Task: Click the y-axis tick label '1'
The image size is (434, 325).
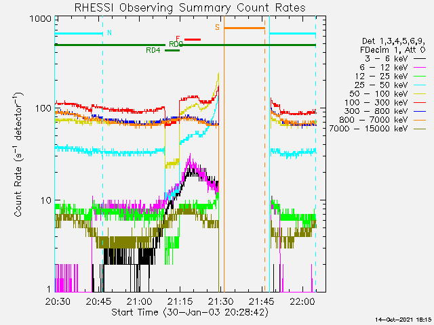Action: pyautogui.click(x=50, y=289)
